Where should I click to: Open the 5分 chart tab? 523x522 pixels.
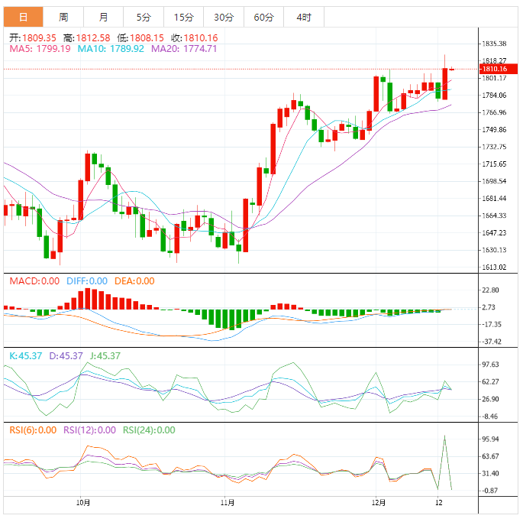point(144,17)
